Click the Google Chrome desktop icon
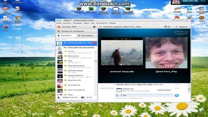Viewport: 208px width, 117px height. click(18, 19)
